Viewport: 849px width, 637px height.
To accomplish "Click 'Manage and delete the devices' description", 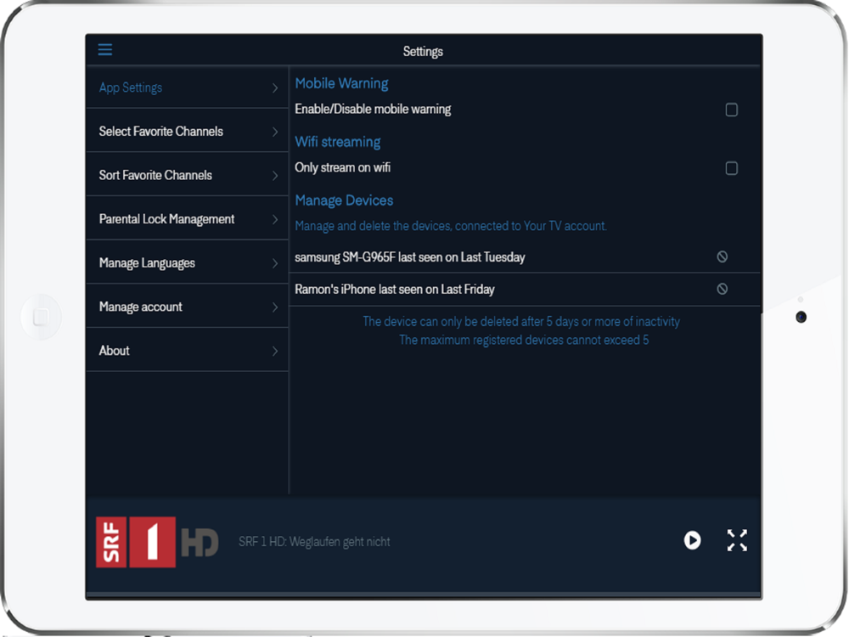I will pyautogui.click(x=451, y=226).
